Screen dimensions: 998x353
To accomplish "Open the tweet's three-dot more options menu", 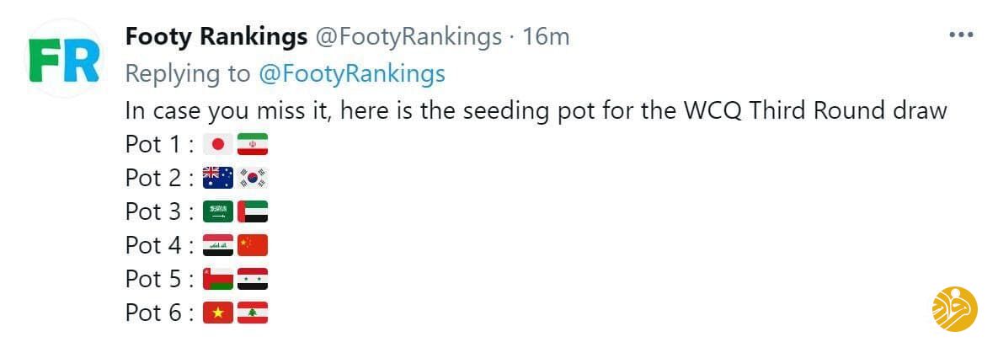I will click(x=961, y=36).
